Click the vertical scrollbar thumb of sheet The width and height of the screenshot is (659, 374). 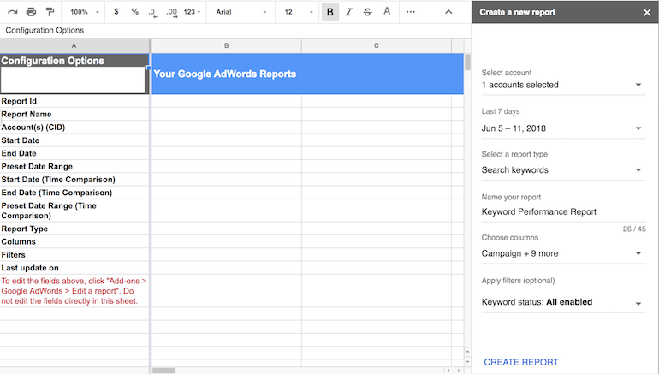[467, 62]
